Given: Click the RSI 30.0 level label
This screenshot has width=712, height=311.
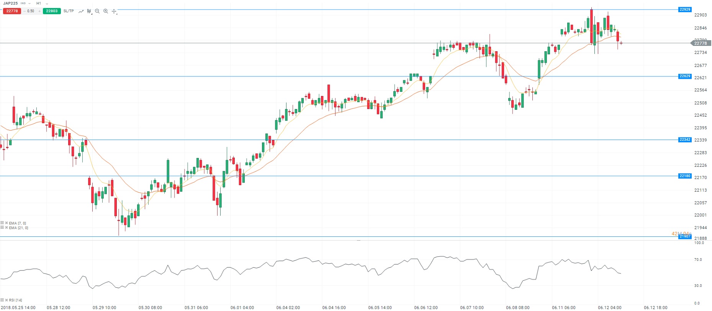Looking at the screenshot, I should pos(698,286).
